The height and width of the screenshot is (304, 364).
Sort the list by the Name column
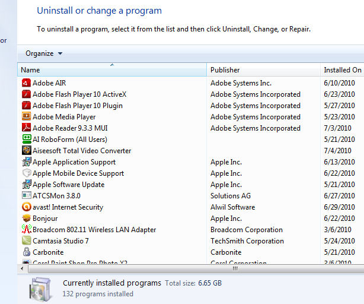tap(112, 69)
